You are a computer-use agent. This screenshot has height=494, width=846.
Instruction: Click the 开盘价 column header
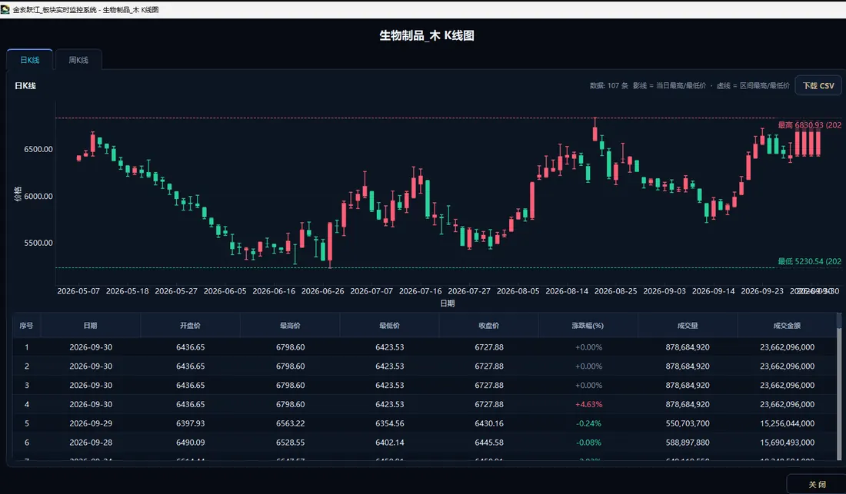click(x=191, y=326)
